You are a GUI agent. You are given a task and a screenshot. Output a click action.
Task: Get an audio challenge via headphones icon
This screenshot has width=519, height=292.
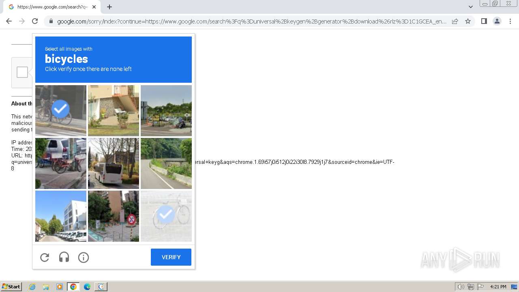point(64,257)
